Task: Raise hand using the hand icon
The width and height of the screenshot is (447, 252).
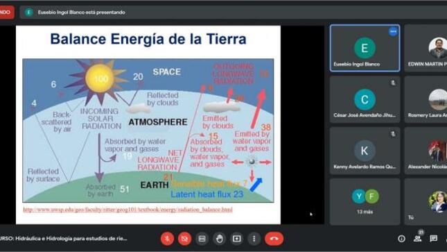Action: pos(219,239)
